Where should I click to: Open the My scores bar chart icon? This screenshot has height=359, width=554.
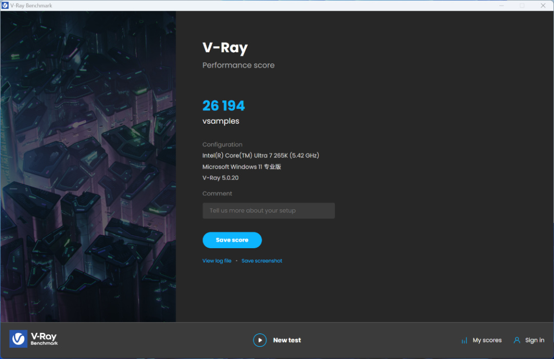pyautogui.click(x=464, y=341)
